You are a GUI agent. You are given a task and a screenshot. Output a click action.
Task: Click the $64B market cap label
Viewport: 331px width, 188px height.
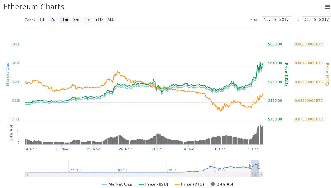click(16, 63)
